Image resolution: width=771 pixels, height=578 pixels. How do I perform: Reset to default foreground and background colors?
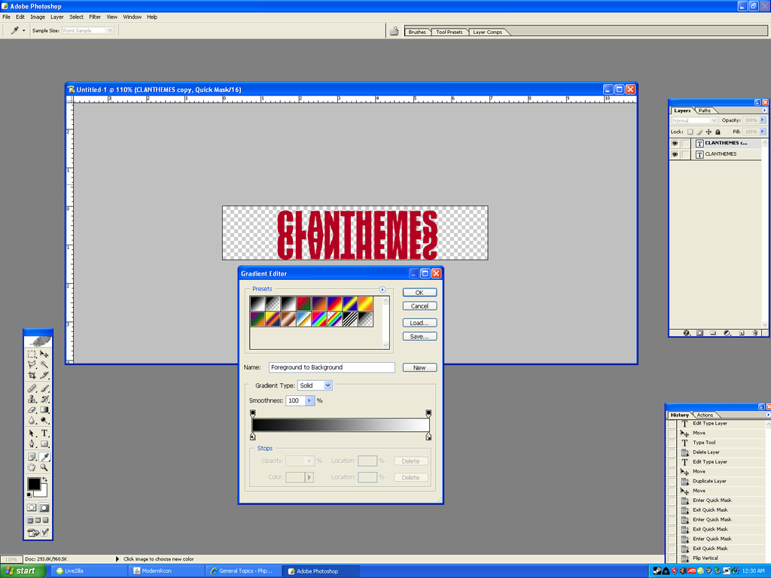click(29, 494)
